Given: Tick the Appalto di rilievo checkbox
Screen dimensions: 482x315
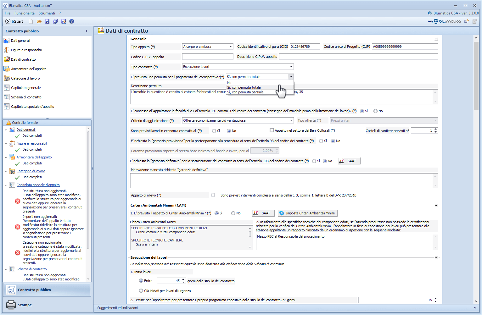Looking at the screenshot, I should pyautogui.click(x=213, y=195).
